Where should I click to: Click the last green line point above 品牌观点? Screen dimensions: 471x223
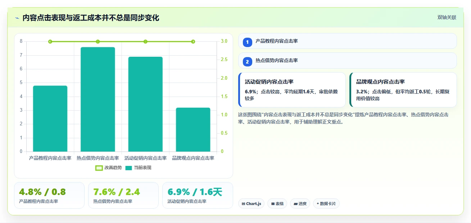click(193, 42)
